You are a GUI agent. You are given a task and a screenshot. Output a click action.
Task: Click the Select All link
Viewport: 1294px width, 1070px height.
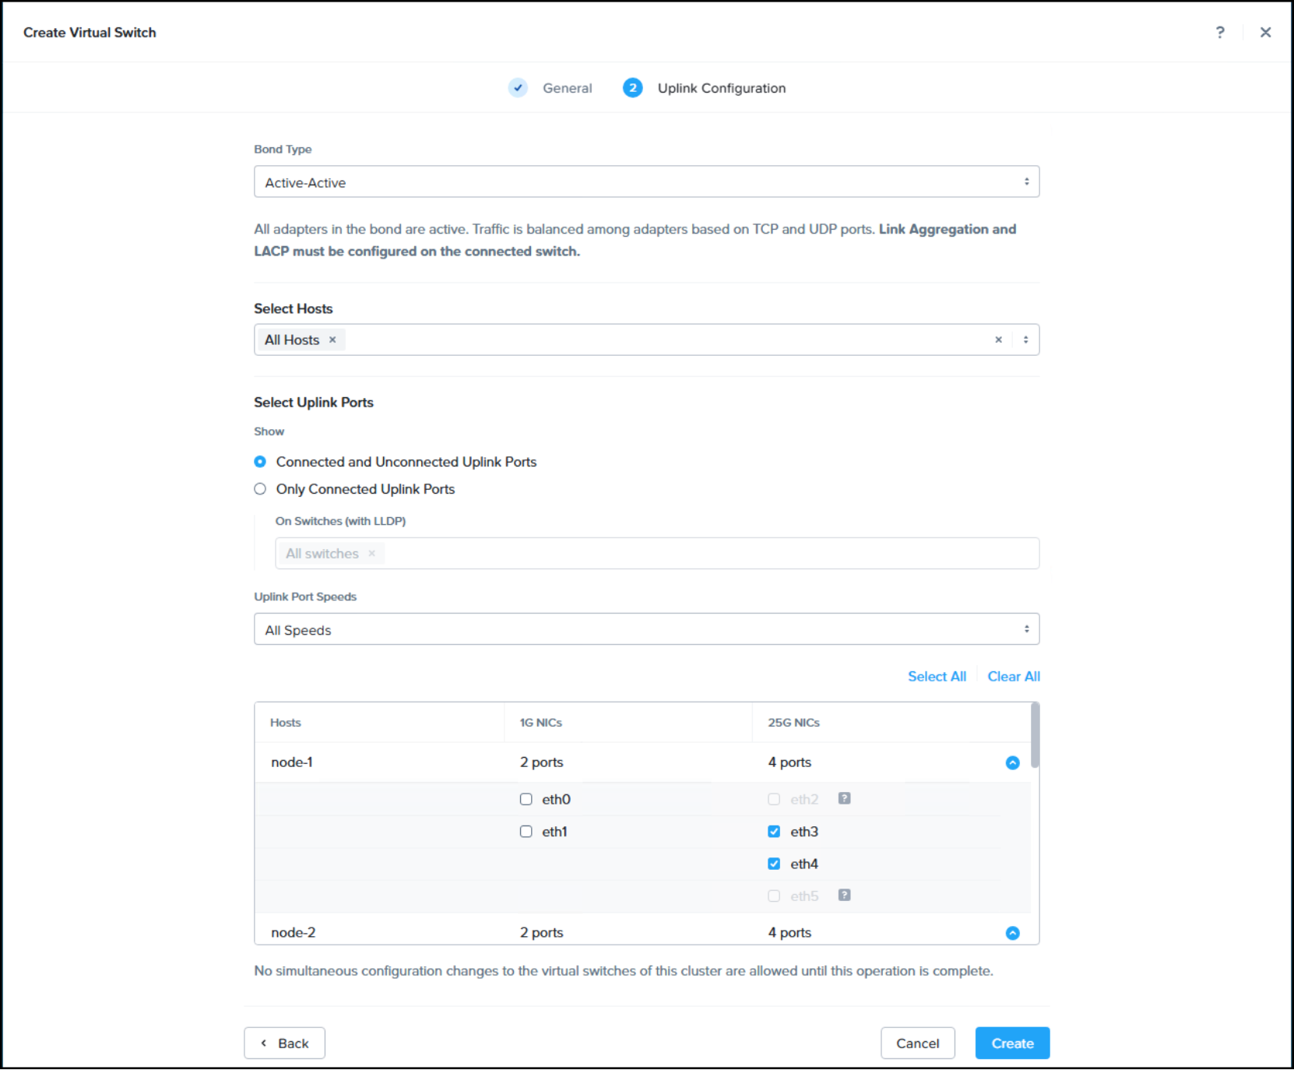(937, 676)
